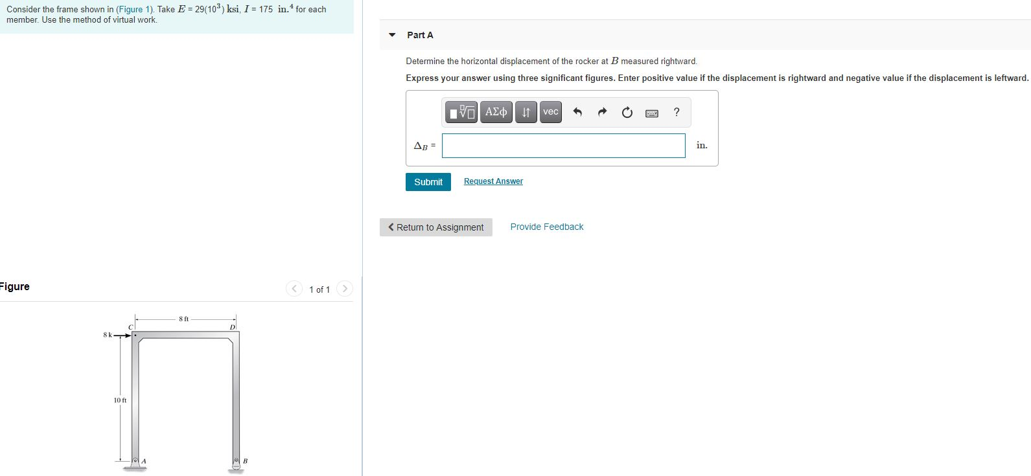Redo the last answer edit

[602, 113]
